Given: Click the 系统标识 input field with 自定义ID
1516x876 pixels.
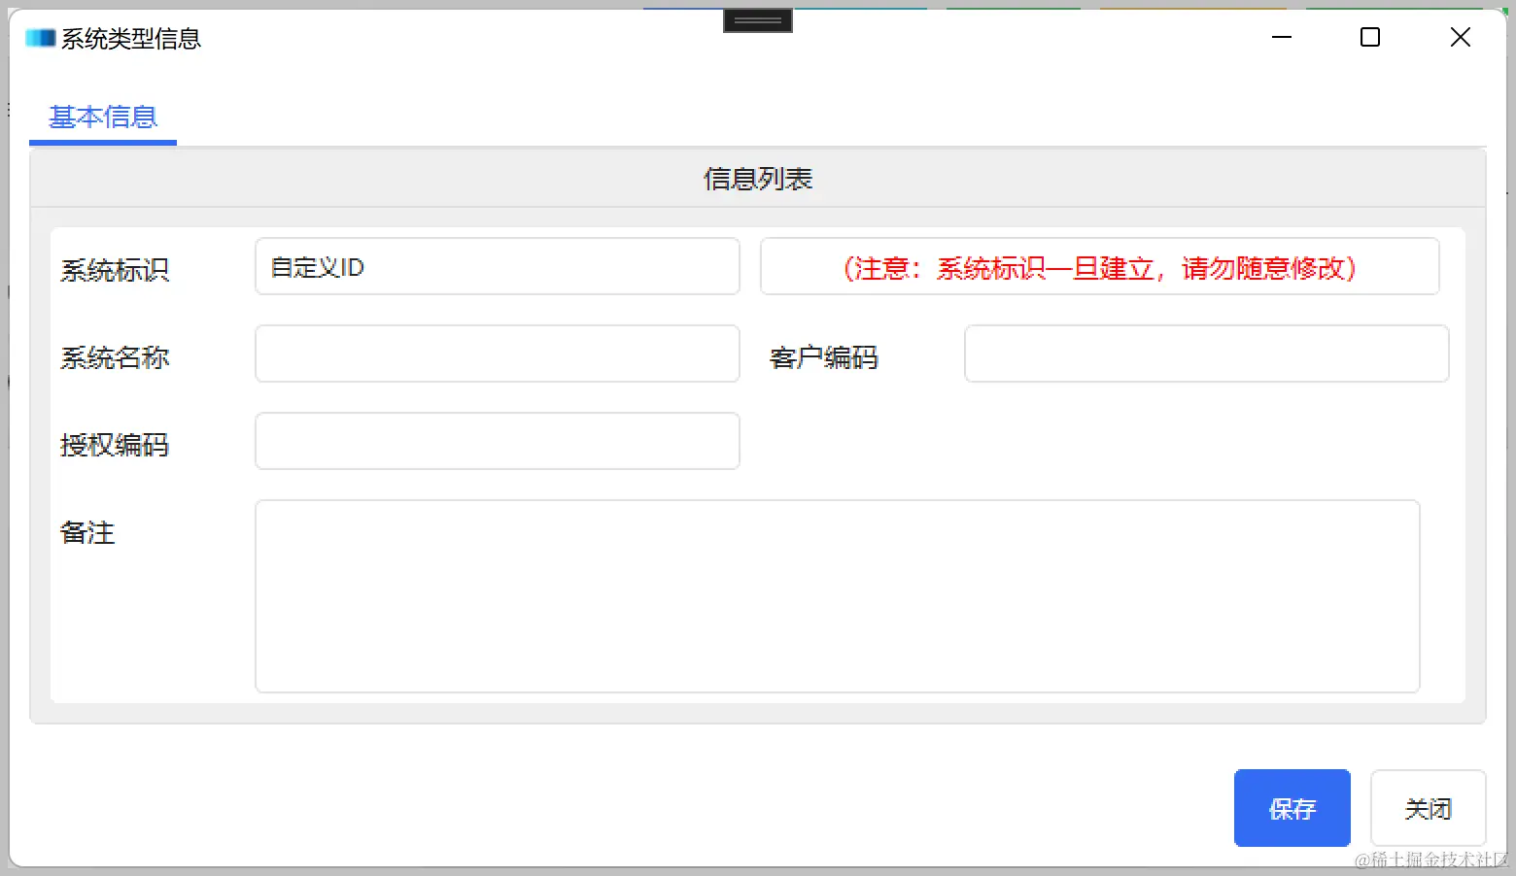Looking at the screenshot, I should coord(498,266).
